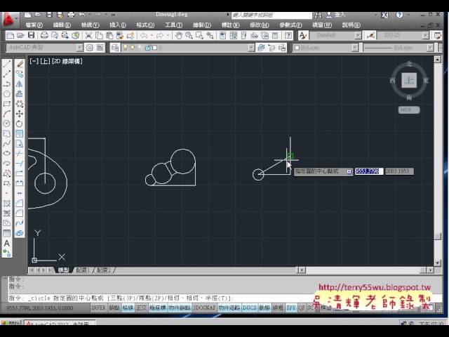Toggle 物件鎖點 object snap in status bar
This screenshot has width=449, height=337.
(180, 308)
